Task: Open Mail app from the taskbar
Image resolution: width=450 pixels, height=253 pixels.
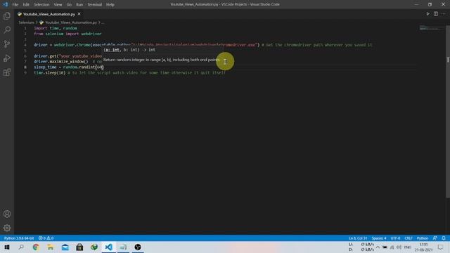Action: (65, 247)
